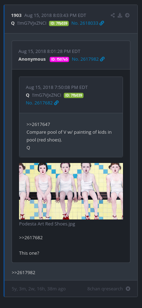142x308 pixels.
Task: Follow the >>2617982 reply reference at bottom
Action: click(24, 273)
